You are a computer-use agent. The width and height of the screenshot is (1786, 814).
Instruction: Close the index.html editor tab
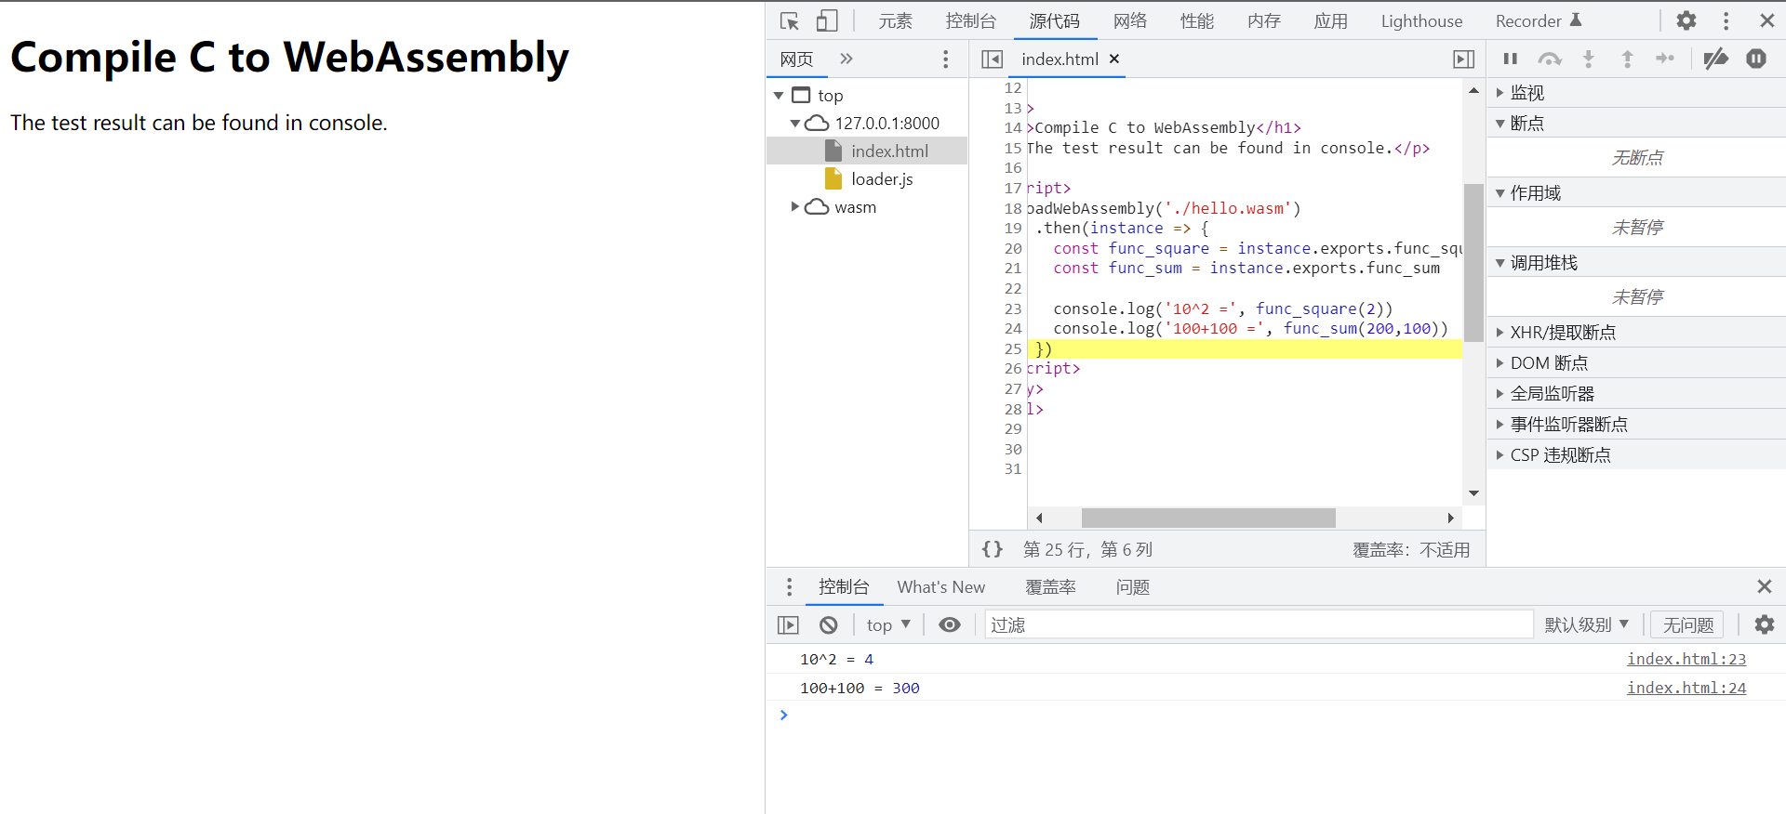[1114, 59]
